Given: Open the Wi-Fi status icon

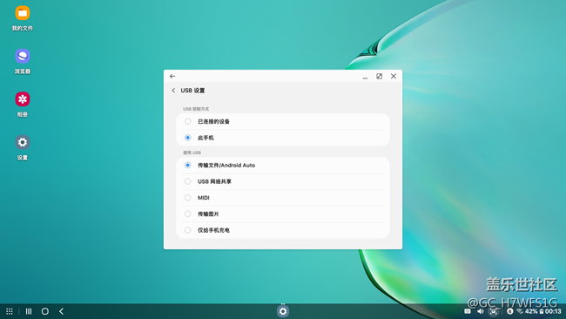Looking at the screenshot, I should [x=520, y=311].
